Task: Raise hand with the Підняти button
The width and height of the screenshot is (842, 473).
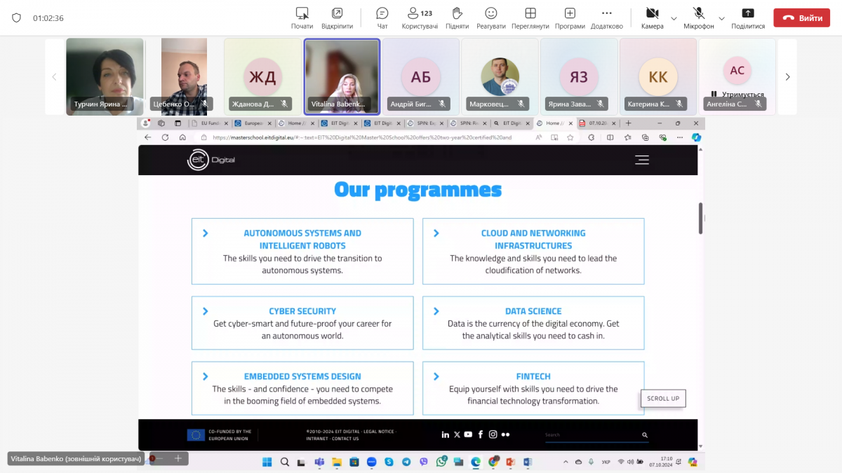Action: click(457, 18)
